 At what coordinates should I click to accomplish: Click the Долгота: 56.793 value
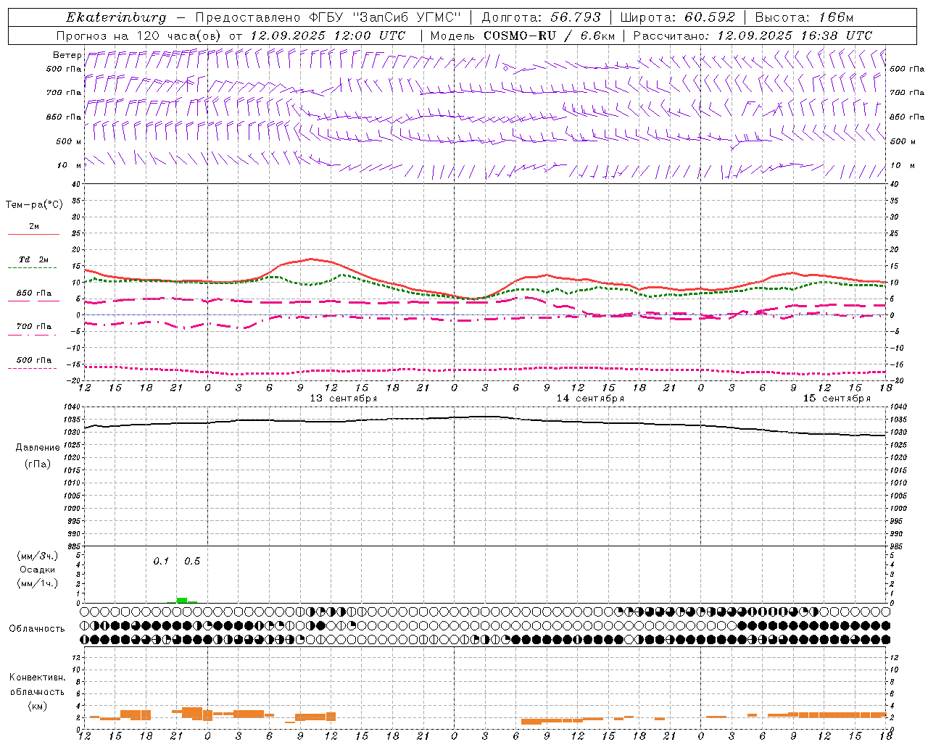pos(541,17)
